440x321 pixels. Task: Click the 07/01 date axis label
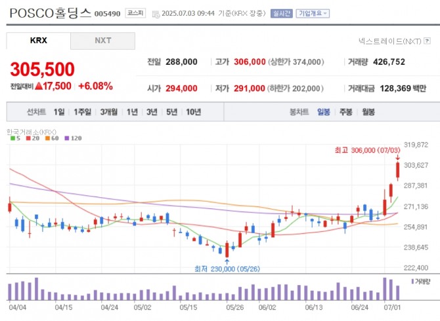pos(392,307)
